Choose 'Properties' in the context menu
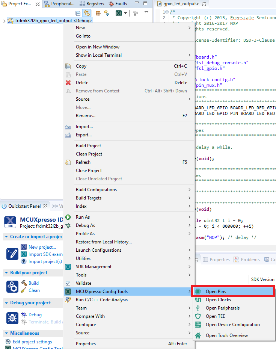Viewport: 276px width, 349px height. tap(86, 344)
